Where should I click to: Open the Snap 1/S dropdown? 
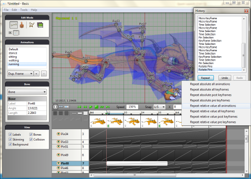coord(159,107)
